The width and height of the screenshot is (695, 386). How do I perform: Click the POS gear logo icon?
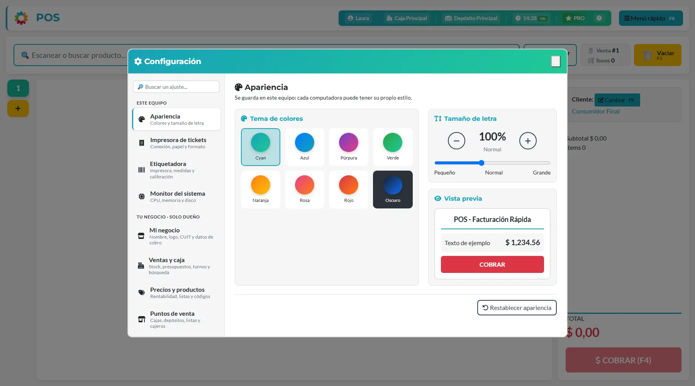coord(21,18)
